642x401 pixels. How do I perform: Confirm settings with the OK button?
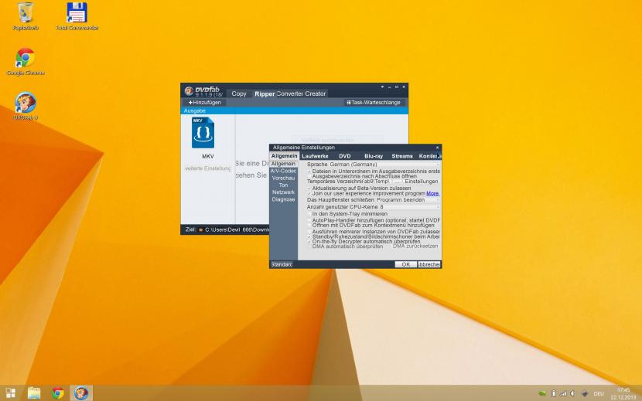click(406, 264)
